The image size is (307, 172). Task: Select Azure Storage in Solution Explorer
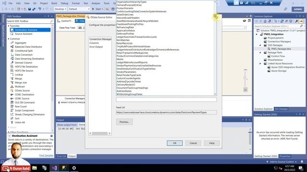(x=279, y=71)
